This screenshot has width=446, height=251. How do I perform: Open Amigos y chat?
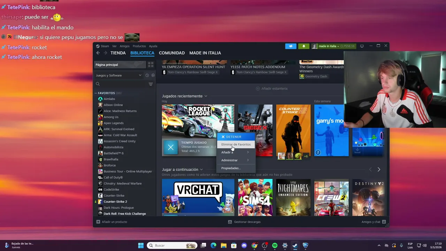[x=374, y=222]
